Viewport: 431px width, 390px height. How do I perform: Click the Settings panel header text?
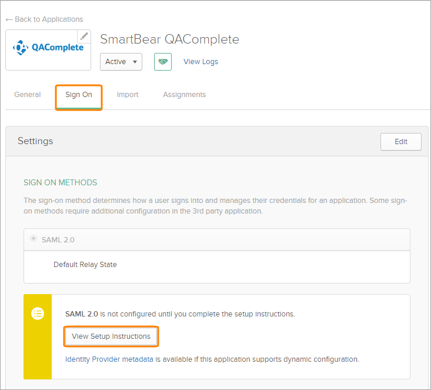(35, 141)
